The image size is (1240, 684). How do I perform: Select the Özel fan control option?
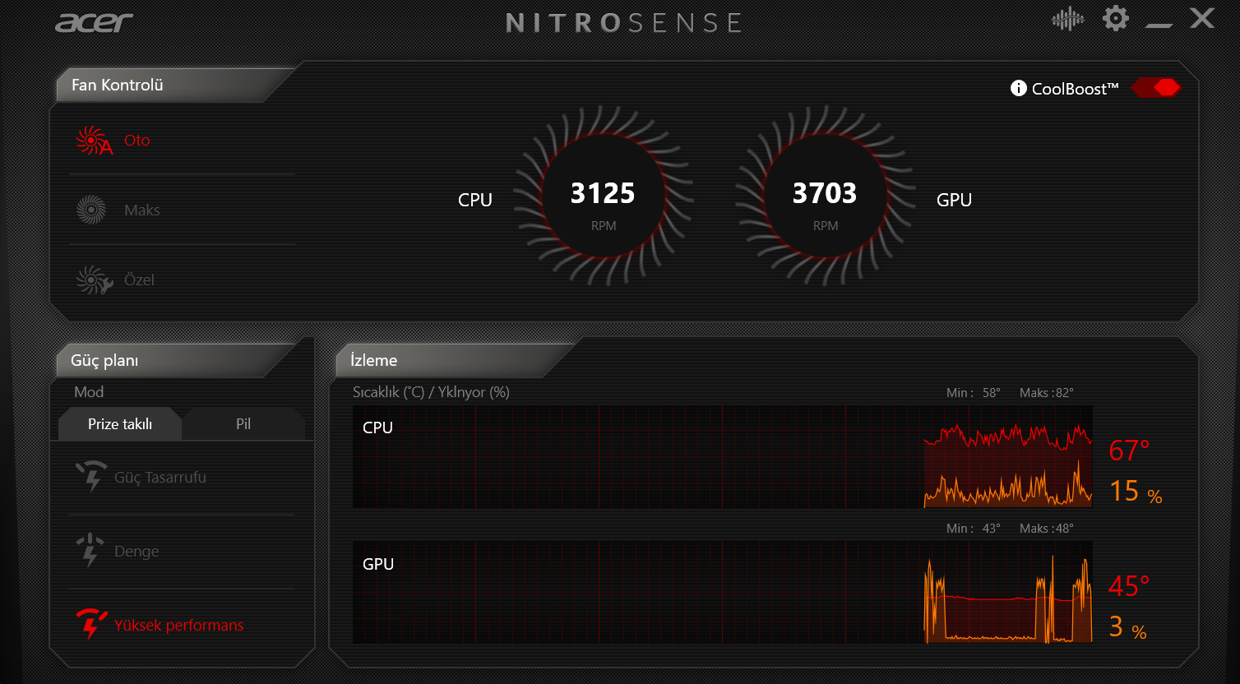tap(181, 280)
